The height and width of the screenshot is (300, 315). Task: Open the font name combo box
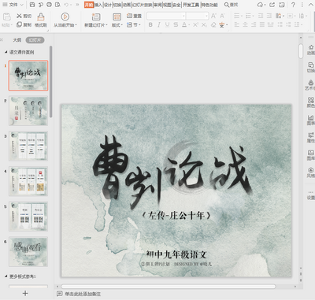[166, 16]
